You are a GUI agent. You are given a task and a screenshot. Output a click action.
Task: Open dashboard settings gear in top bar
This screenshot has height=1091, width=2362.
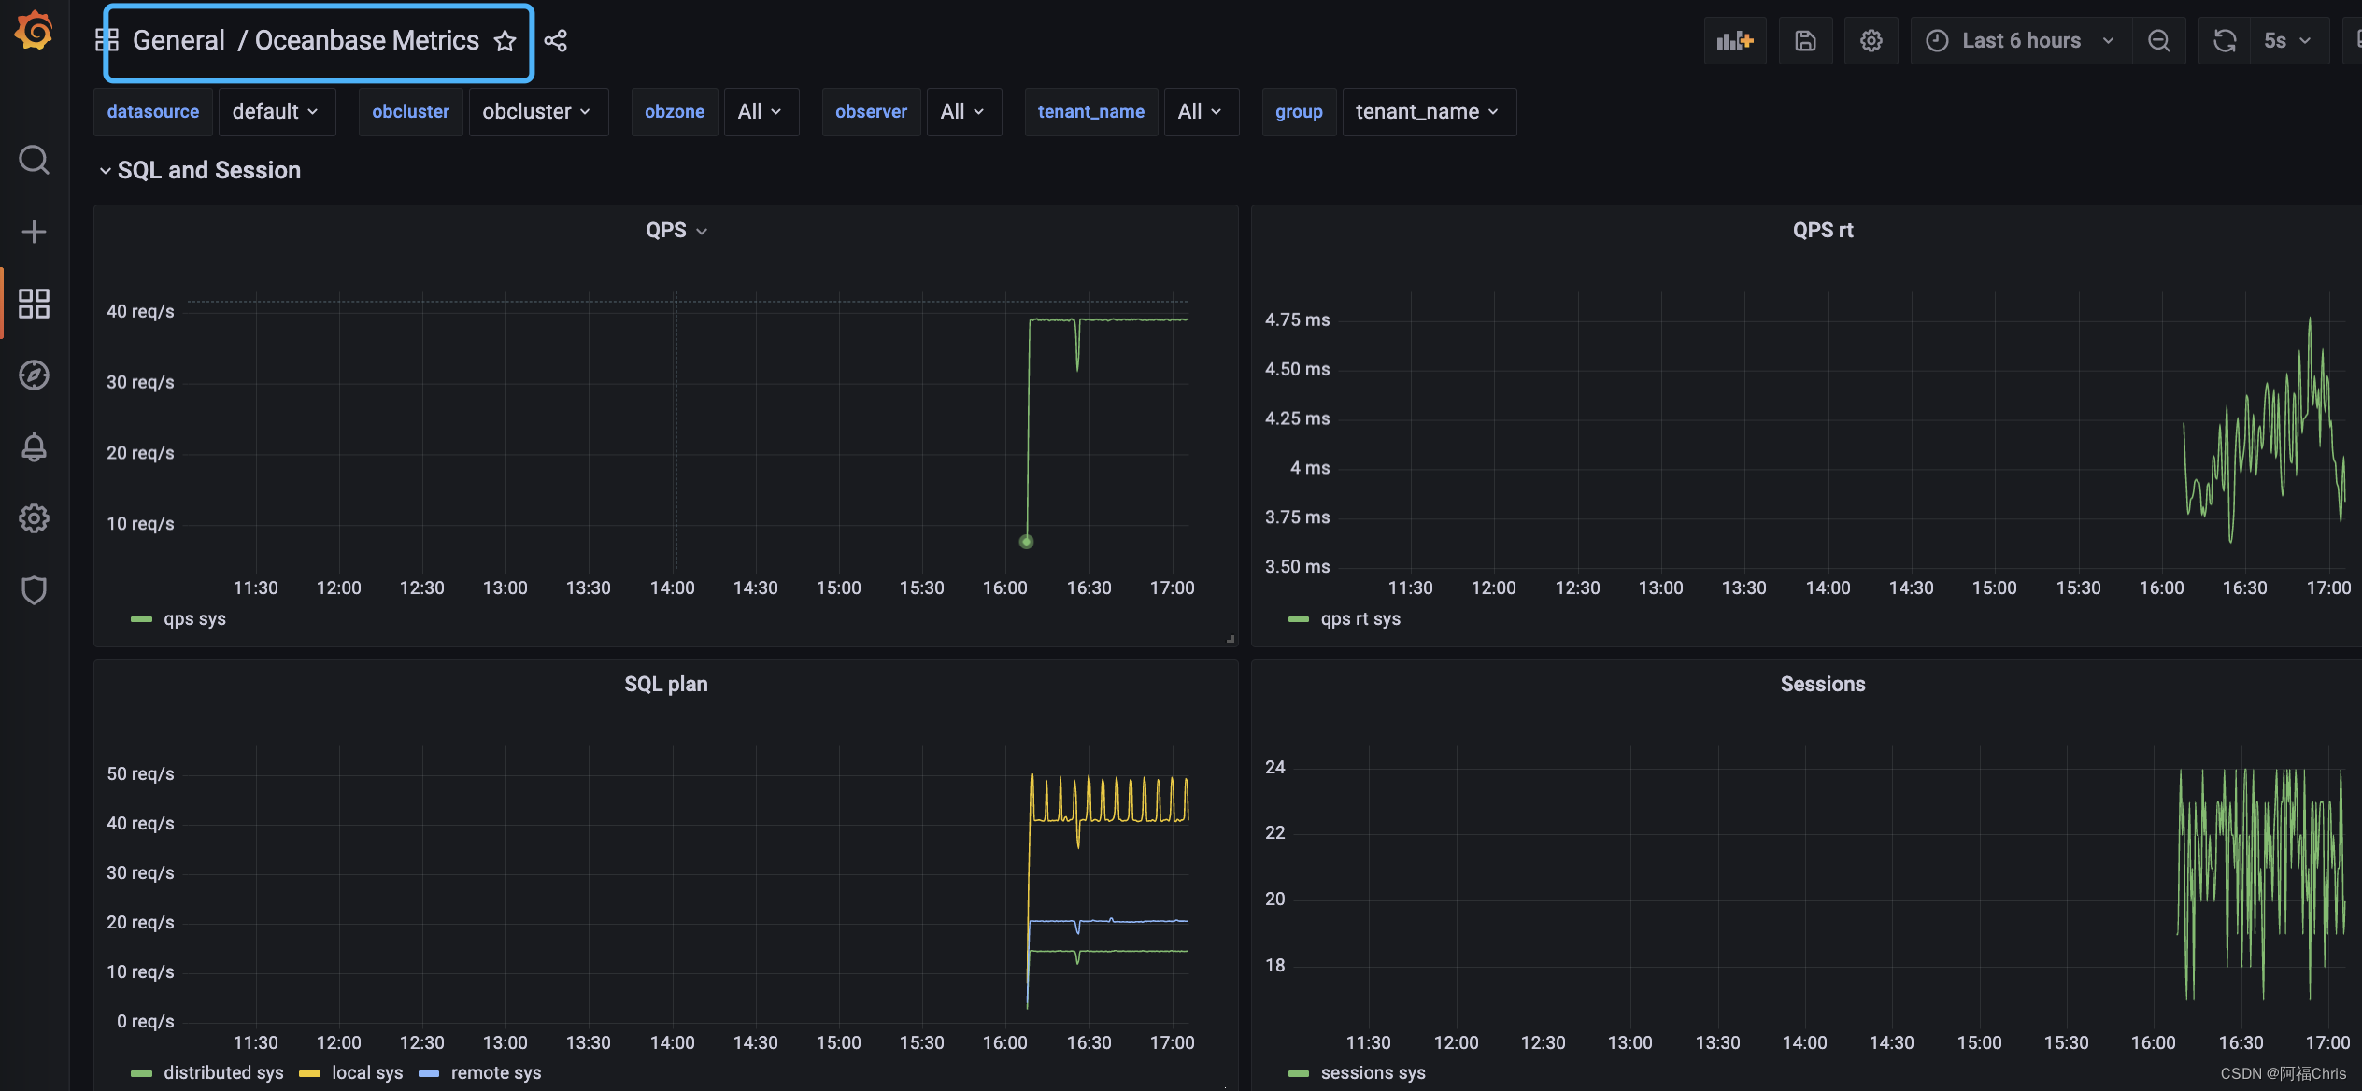click(x=1871, y=41)
